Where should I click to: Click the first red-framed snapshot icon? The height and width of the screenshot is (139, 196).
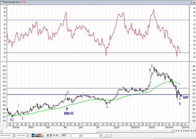(x=54, y=135)
